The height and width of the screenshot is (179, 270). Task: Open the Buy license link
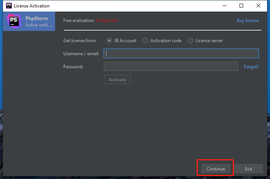248,21
